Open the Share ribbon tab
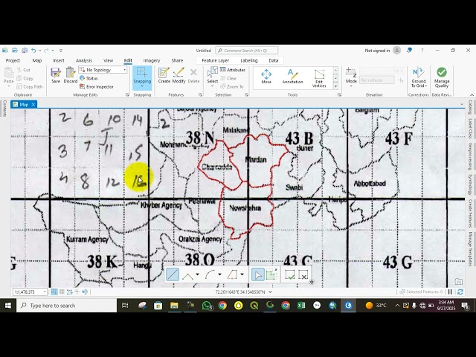Viewport: 476px width, 357px height. 177,60
